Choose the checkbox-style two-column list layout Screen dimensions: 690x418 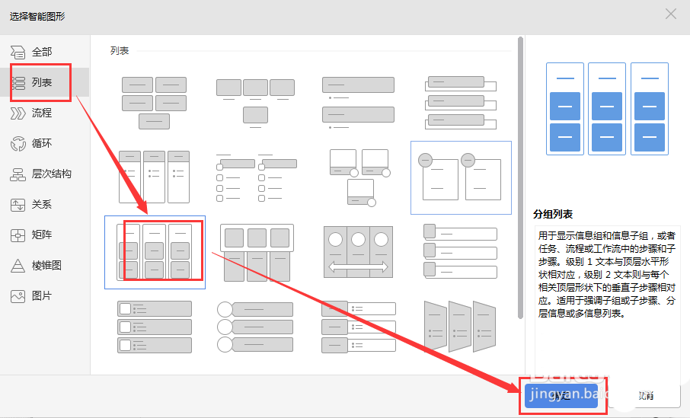pyautogui.click(x=256, y=177)
